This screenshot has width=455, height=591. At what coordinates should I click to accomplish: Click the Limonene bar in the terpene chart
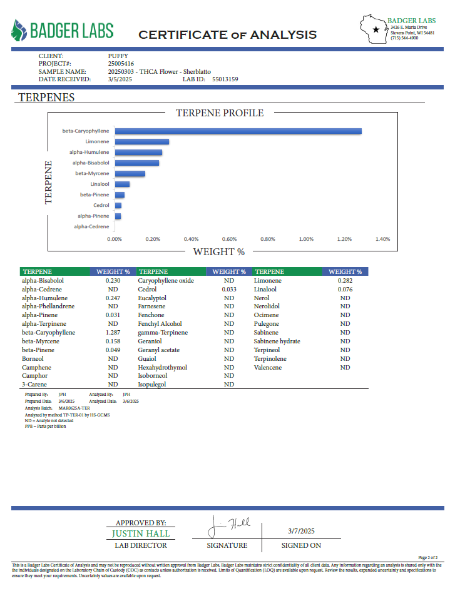click(x=142, y=142)
